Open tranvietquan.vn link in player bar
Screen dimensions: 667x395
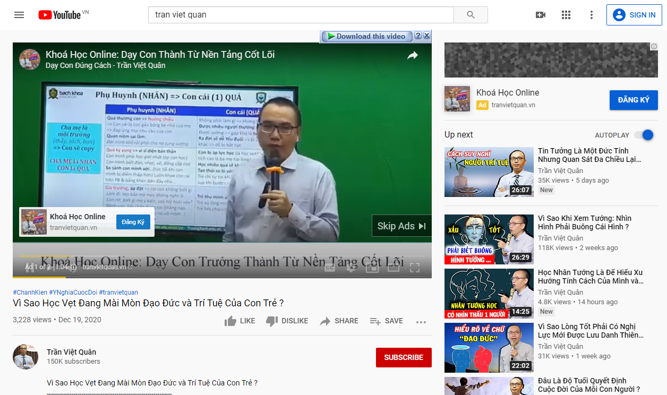coord(108,267)
